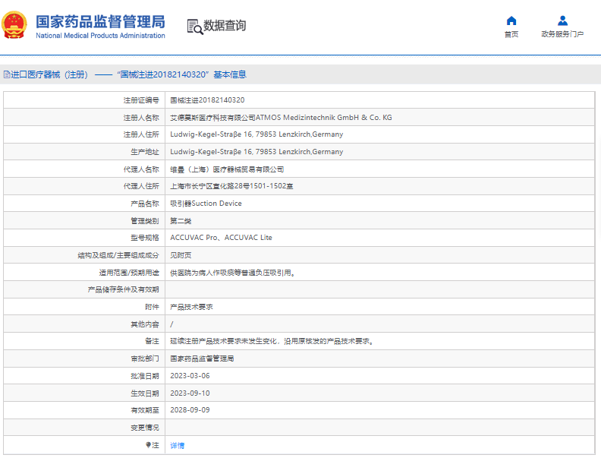The width and height of the screenshot is (601, 458).
Task: Click 代理人名称 label cell
Action: click(x=84, y=169)
